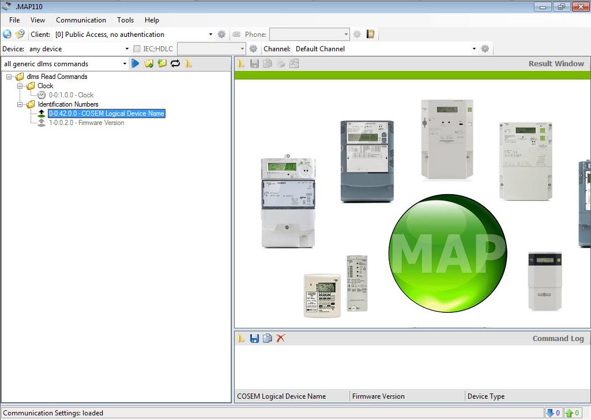This screenshot has height=420, width=591.
Task: Open the Tools menu
Action: (125, 20)
